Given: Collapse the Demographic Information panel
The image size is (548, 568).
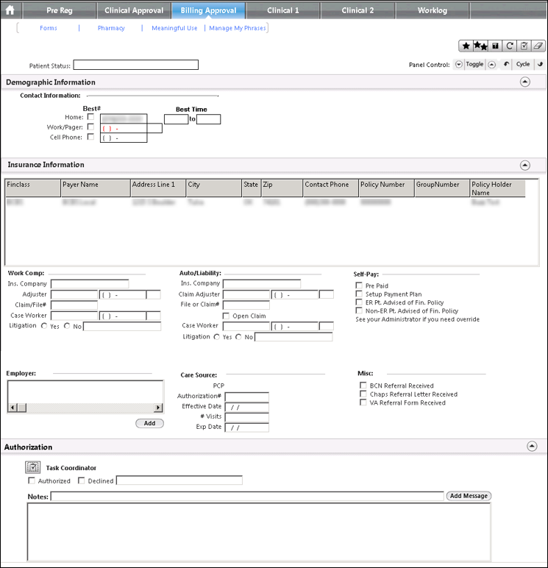Looking at the screenshot, I should pyautogui.click(x=524, y=82).
